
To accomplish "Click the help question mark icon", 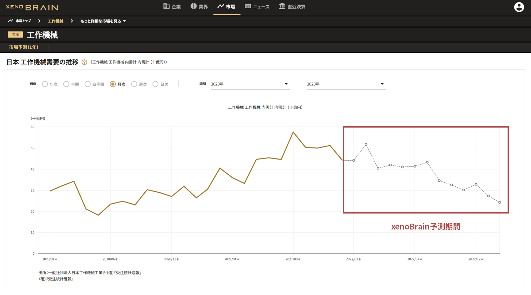I will click(x=84, y=62).
